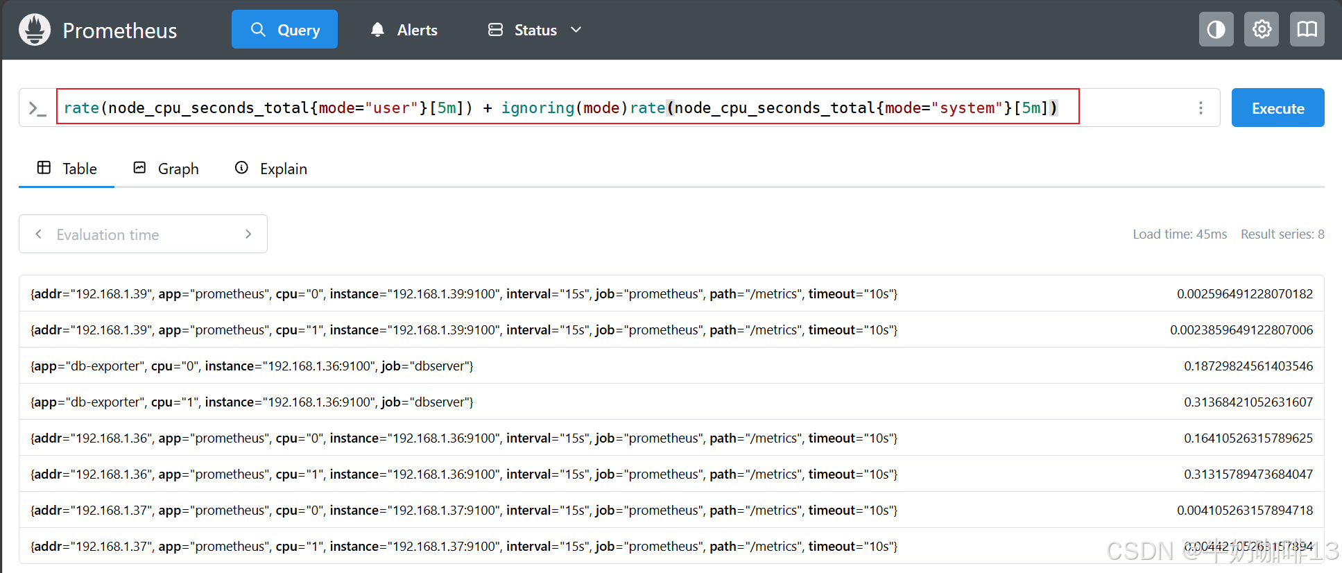This screenshot has width=1342, height=573.
Task: Click the Prometheus flame logo
Action: coord(35,30)
